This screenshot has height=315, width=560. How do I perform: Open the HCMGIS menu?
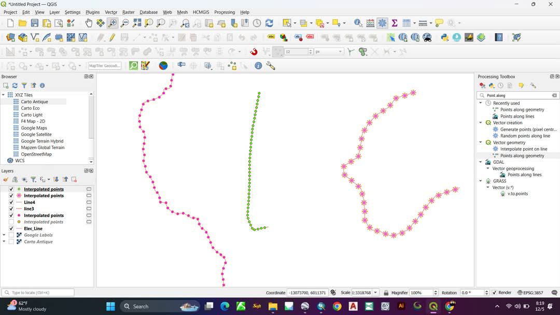(x=201, y=12)
